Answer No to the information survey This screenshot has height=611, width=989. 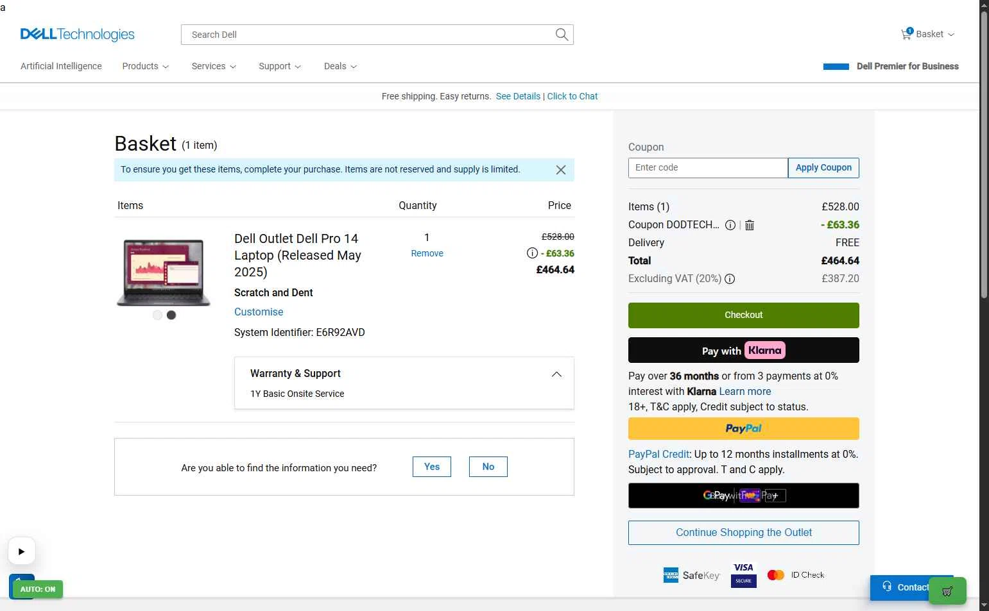coord(488,467)
